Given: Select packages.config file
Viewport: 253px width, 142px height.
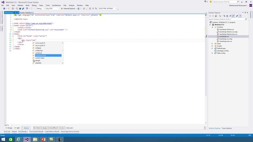Looking at the screenshot, I should 223,51.
